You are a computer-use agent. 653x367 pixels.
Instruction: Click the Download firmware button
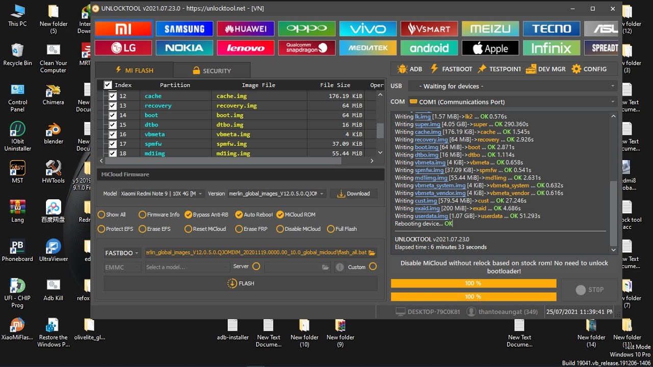point(354,194)
